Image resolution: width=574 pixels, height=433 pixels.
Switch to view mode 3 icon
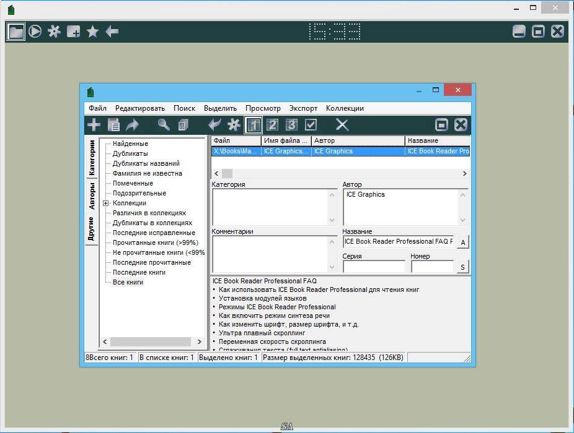tap(291, 125)
